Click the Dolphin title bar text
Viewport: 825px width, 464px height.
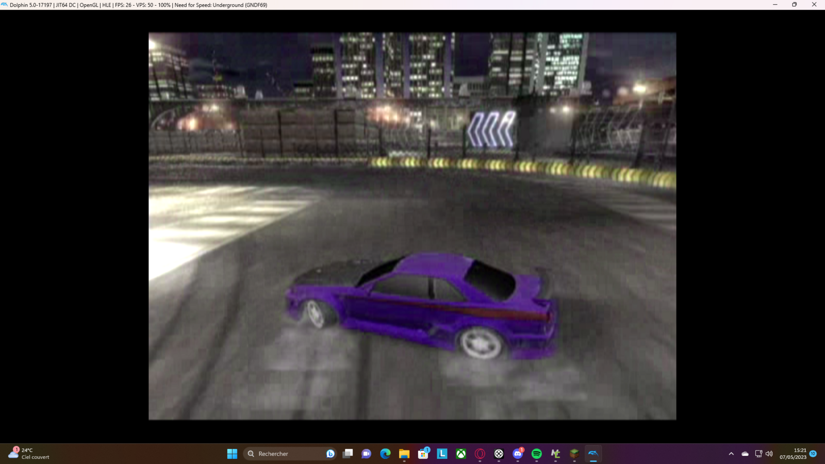pyautogui.click(x=138, y=5)
